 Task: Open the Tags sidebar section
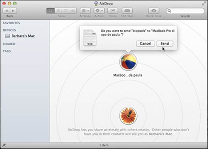point(7,51)
